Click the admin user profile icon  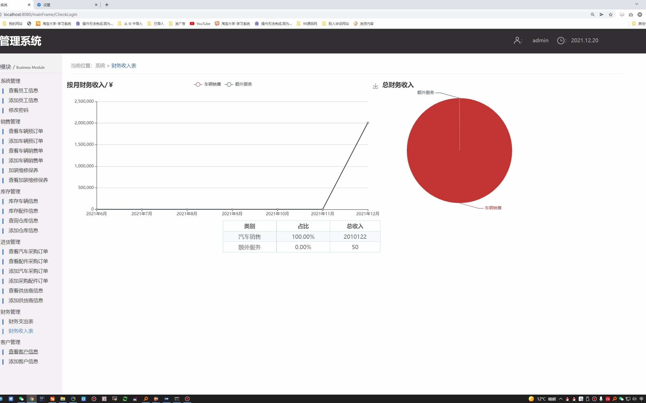[517, 40]
